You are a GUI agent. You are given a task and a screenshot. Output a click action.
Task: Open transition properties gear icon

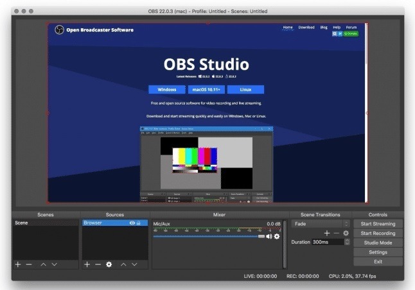click(x=346, y=233)
